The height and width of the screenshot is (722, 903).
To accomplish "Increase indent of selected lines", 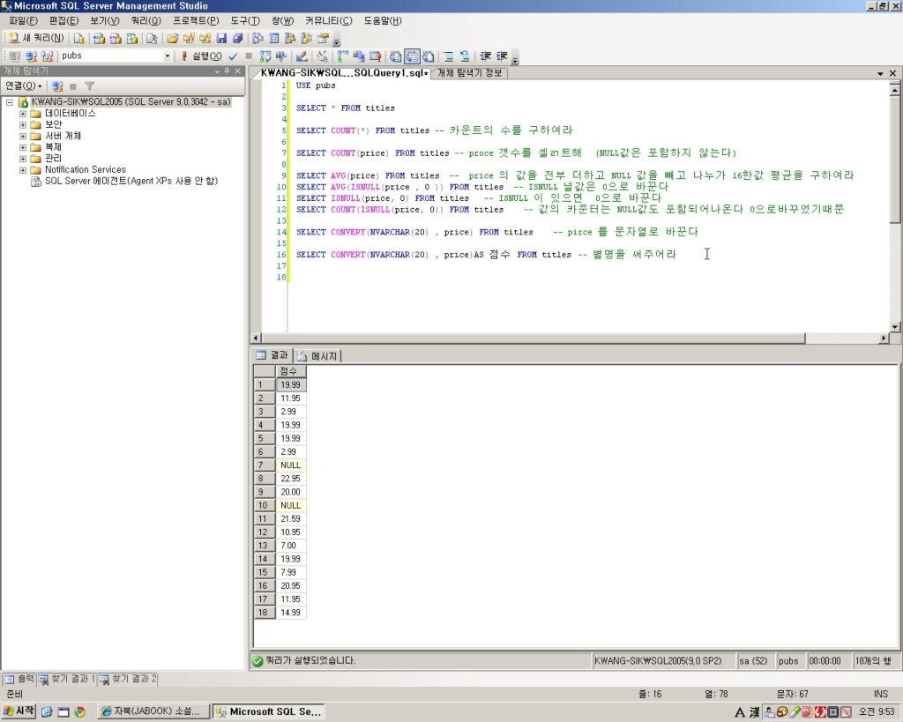I will [502, 56].
